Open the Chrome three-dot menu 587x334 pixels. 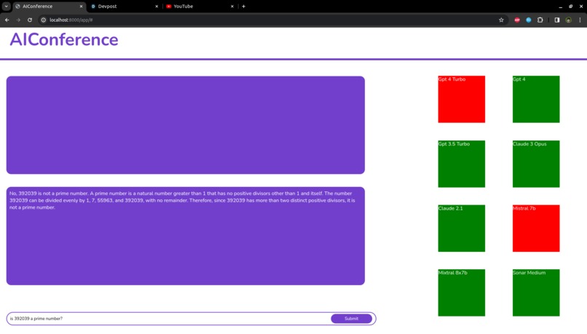[580, 20]
